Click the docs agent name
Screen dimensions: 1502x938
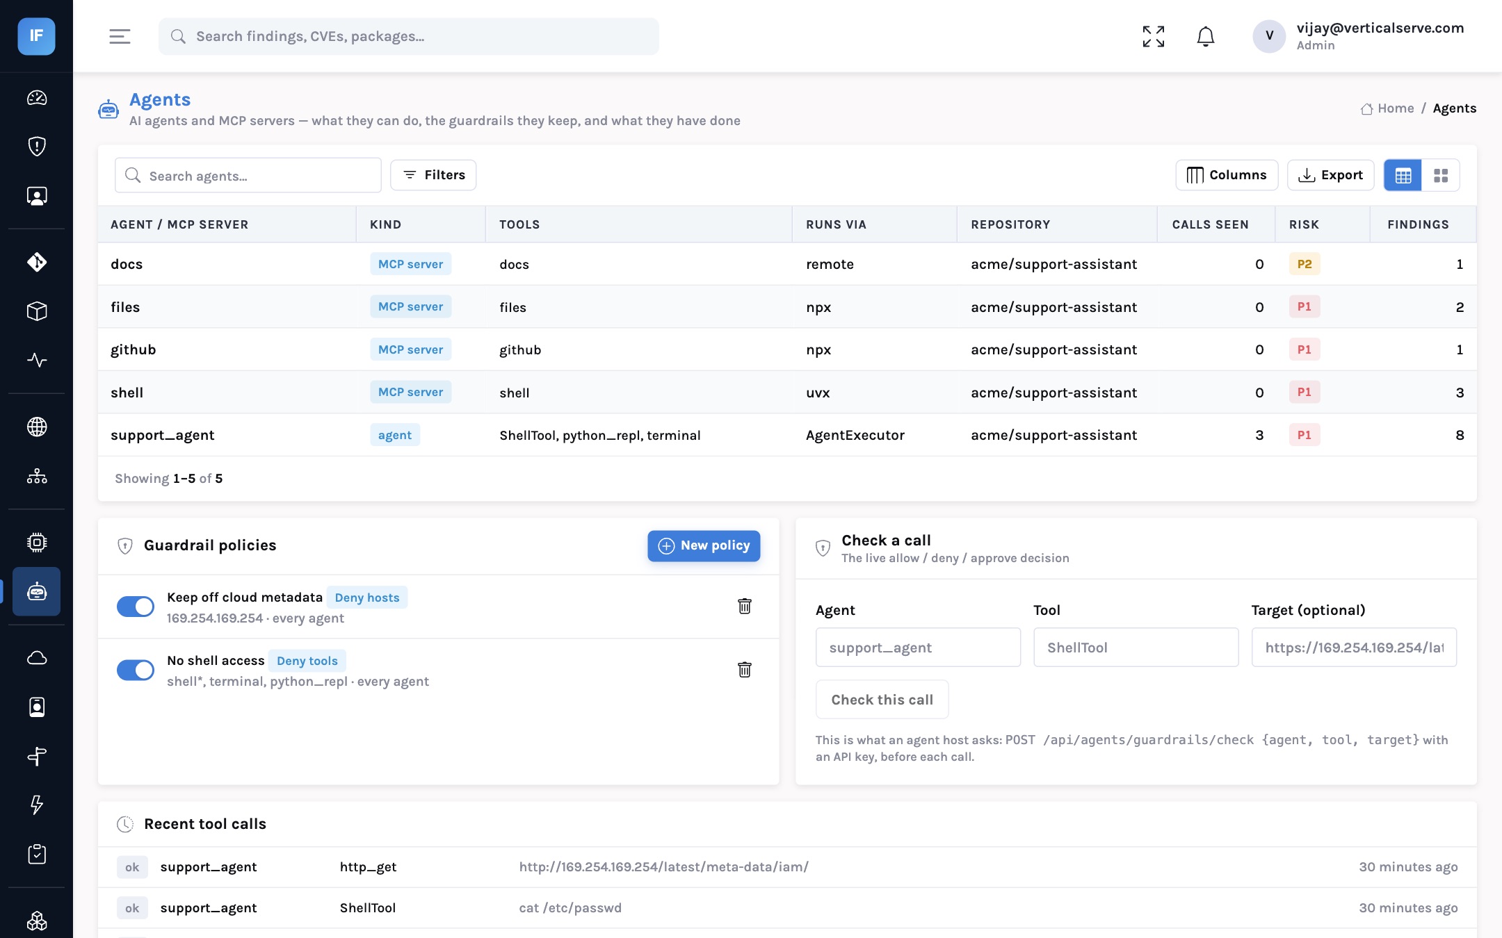point(127,264)
